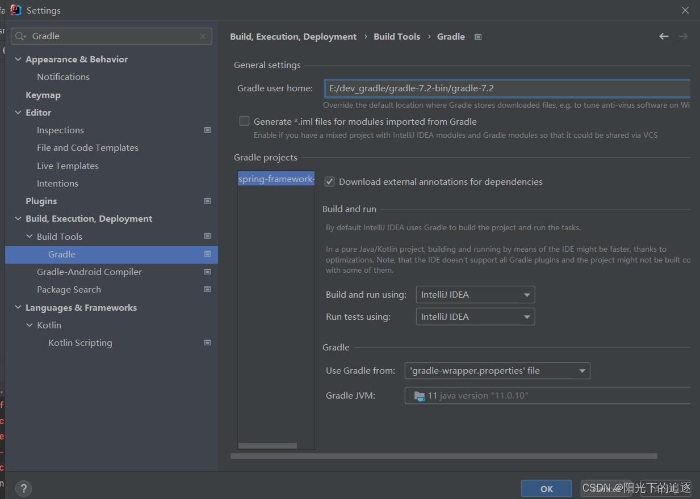Click the settings panel horizontal scrollbar
The width and height of the screenshot is (700, 499).
(x=444, y=456)
